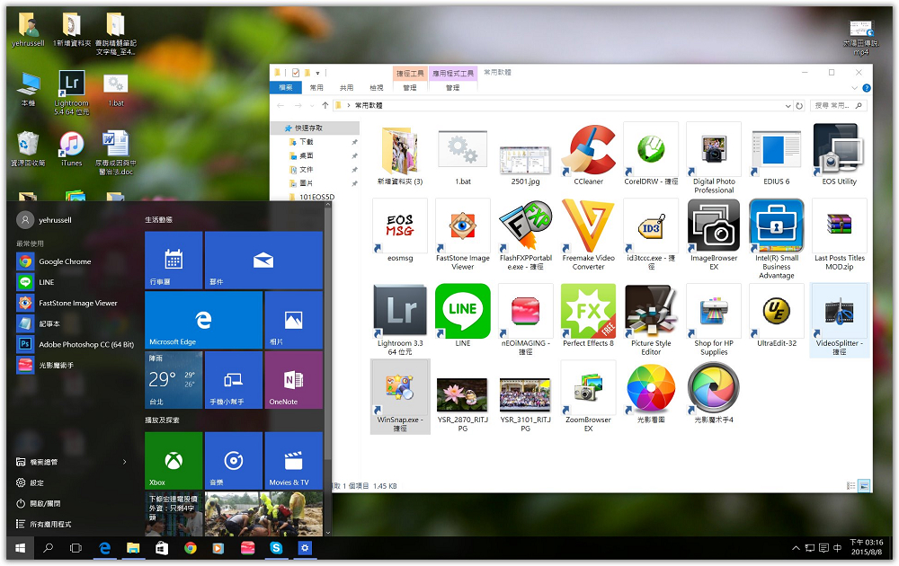This screenshot has height=566, width=899.
Task: Refresh the Explorer folder view
Action: click(799, 106)
